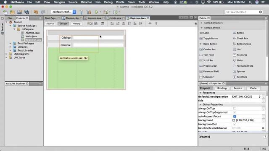Switch to the Inicio.java editor tab

pos(116,18)
